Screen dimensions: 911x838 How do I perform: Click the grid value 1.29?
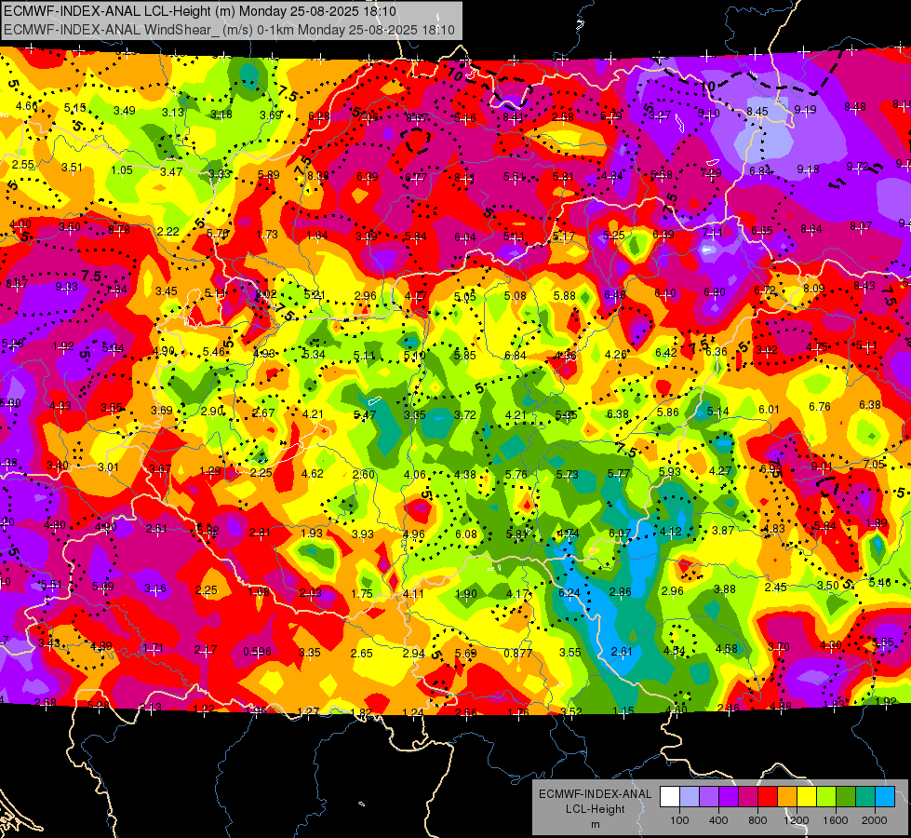click(209, 470)
